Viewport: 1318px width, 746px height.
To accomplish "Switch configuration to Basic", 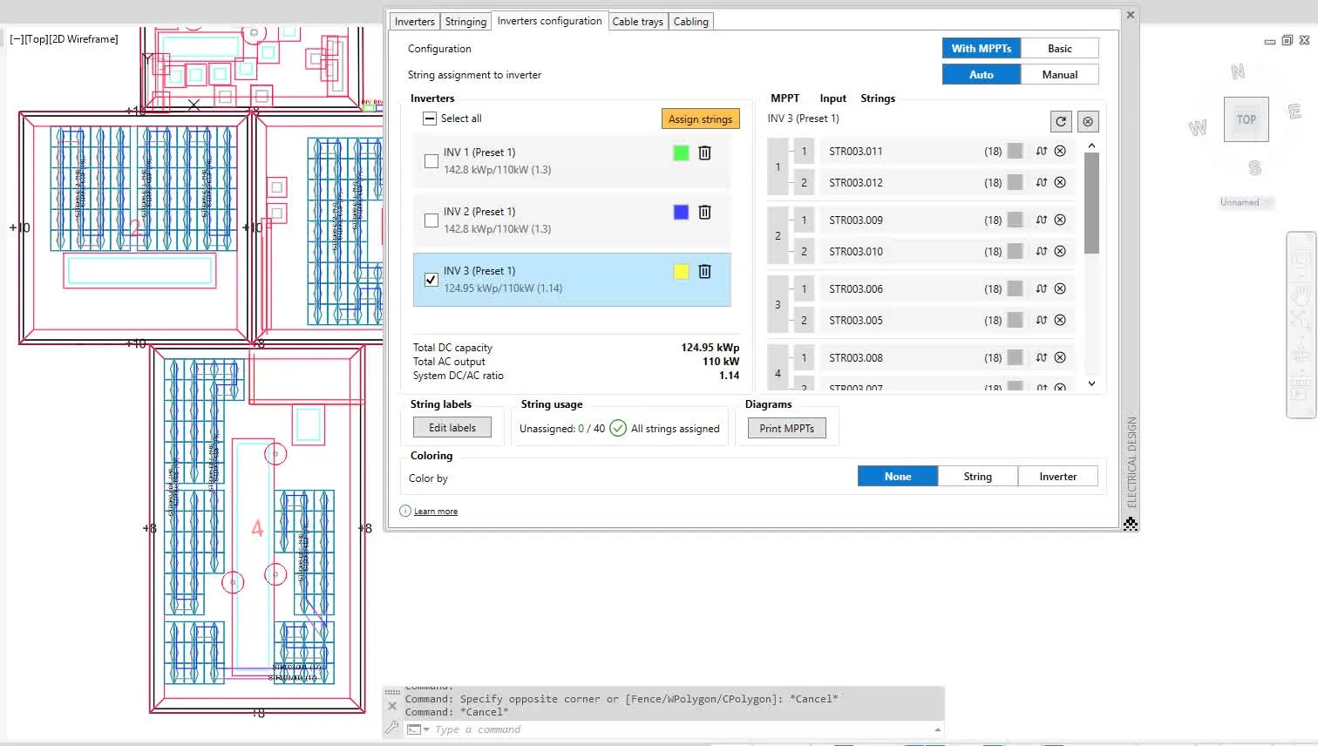I will 1060,49.
